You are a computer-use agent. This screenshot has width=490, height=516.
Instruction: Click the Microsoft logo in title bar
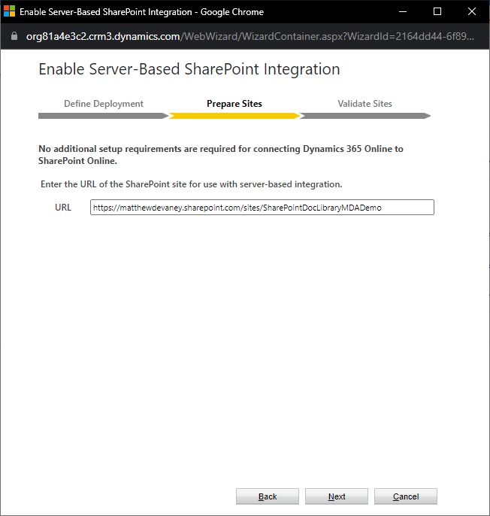click(9, 11)
